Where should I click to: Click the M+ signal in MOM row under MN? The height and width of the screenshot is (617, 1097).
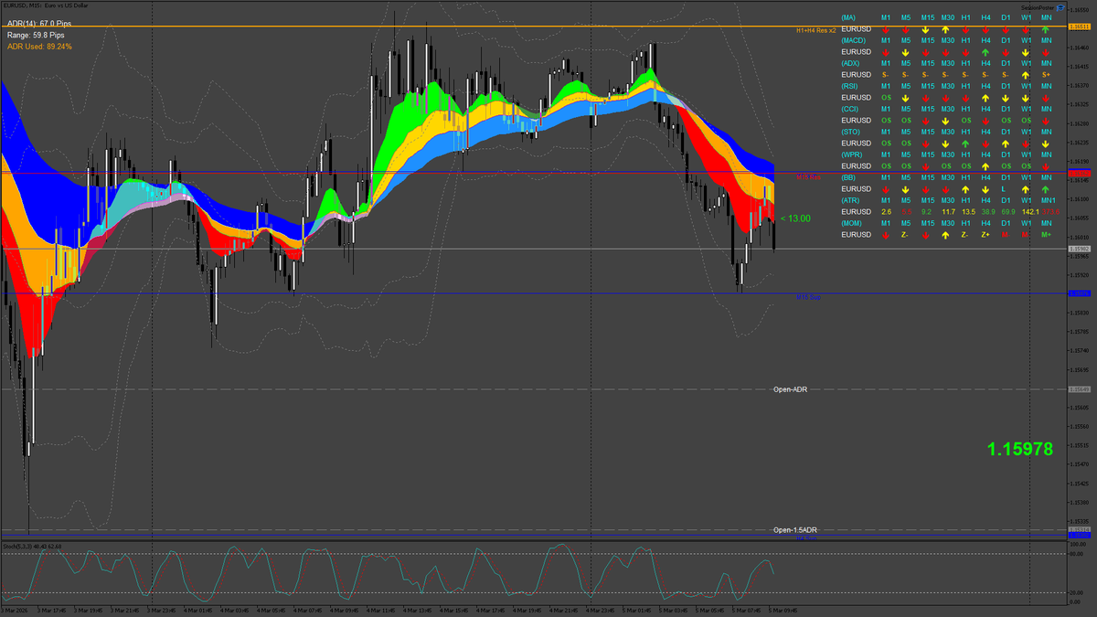tap(1047, 234)
